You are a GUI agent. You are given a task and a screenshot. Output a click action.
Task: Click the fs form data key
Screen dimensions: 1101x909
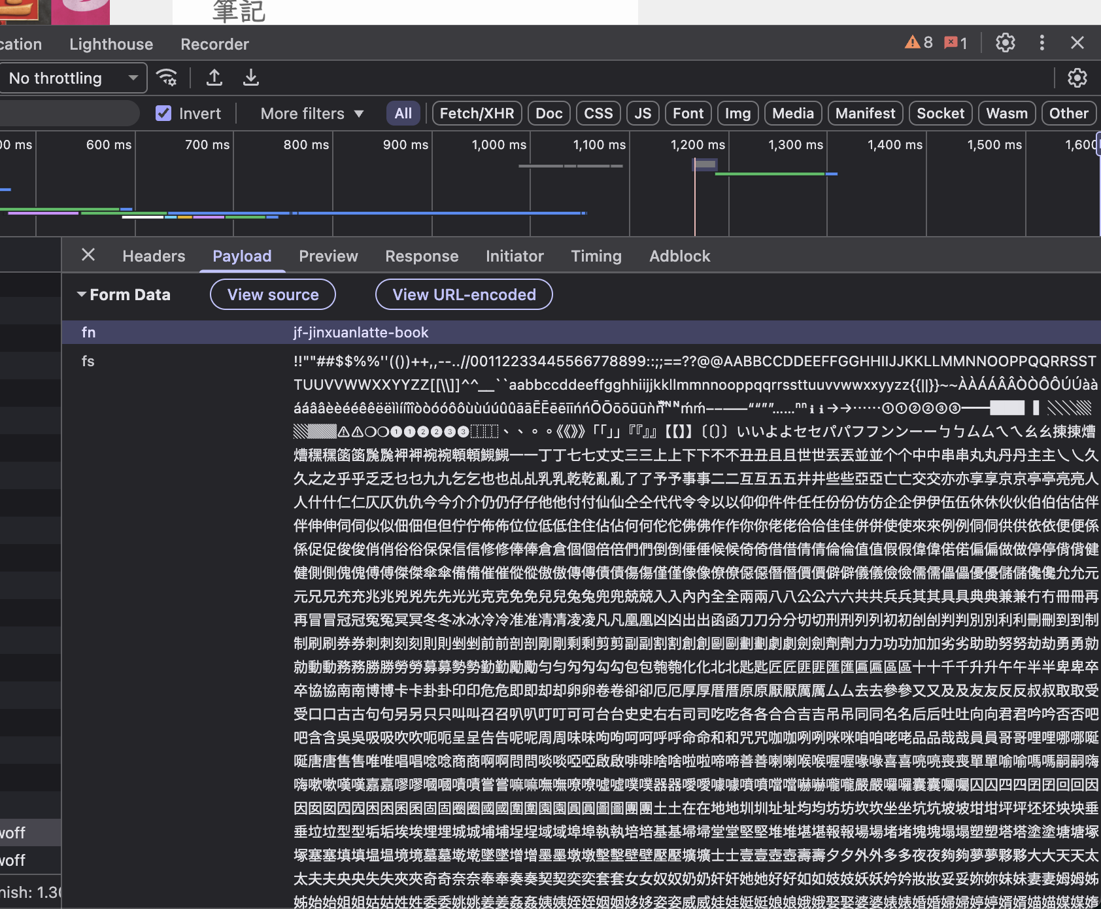[x=88, y=361]
